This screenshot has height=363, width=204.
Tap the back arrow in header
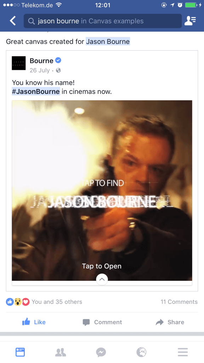(13, 21)
